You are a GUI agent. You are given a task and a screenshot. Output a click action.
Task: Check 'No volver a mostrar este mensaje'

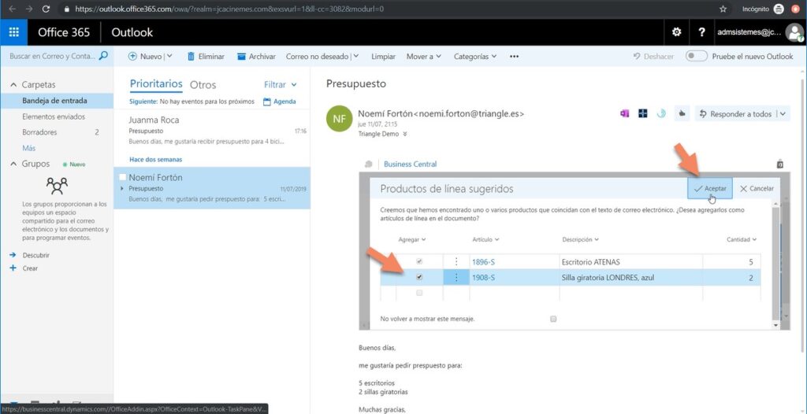click(553, 319)
